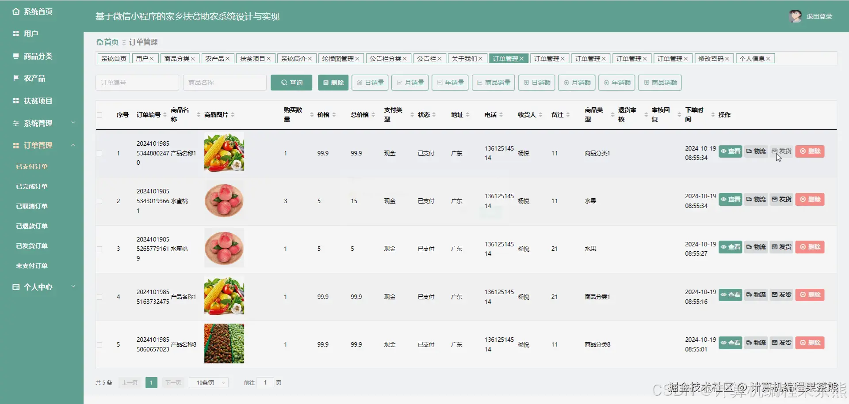849x404 pixels.
Task: Go to 商品分类 in the sidebar
Action: tap(33, 56)
